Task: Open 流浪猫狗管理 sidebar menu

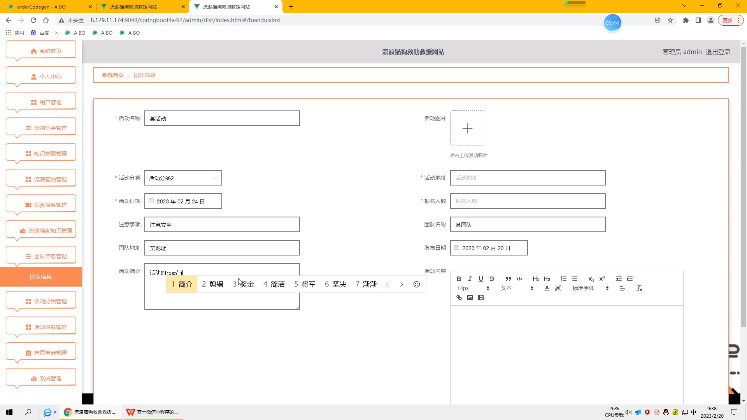Action: pyautogui.click(x=41, y=179)
